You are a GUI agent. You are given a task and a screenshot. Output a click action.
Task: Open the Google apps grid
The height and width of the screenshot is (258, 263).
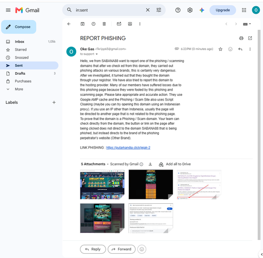(x=244, y=10)
